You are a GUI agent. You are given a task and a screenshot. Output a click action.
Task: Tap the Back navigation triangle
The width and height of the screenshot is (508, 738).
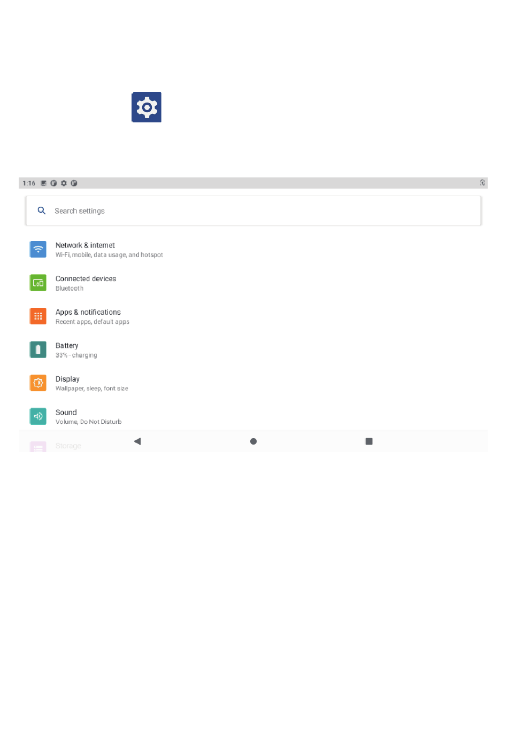(137, 441)
